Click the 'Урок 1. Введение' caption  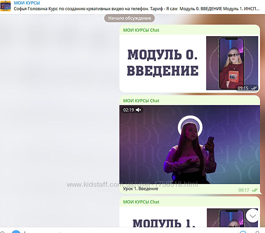tap(141, 189)
